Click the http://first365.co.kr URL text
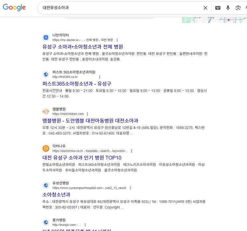The height and width of the screenshot is (231, 247). point(65,77)
